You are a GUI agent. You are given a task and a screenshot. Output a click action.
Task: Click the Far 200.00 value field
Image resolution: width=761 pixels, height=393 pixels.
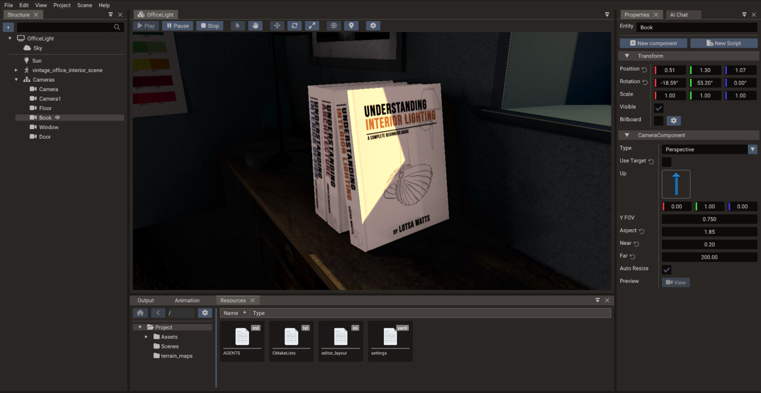(x=709, y=257)
